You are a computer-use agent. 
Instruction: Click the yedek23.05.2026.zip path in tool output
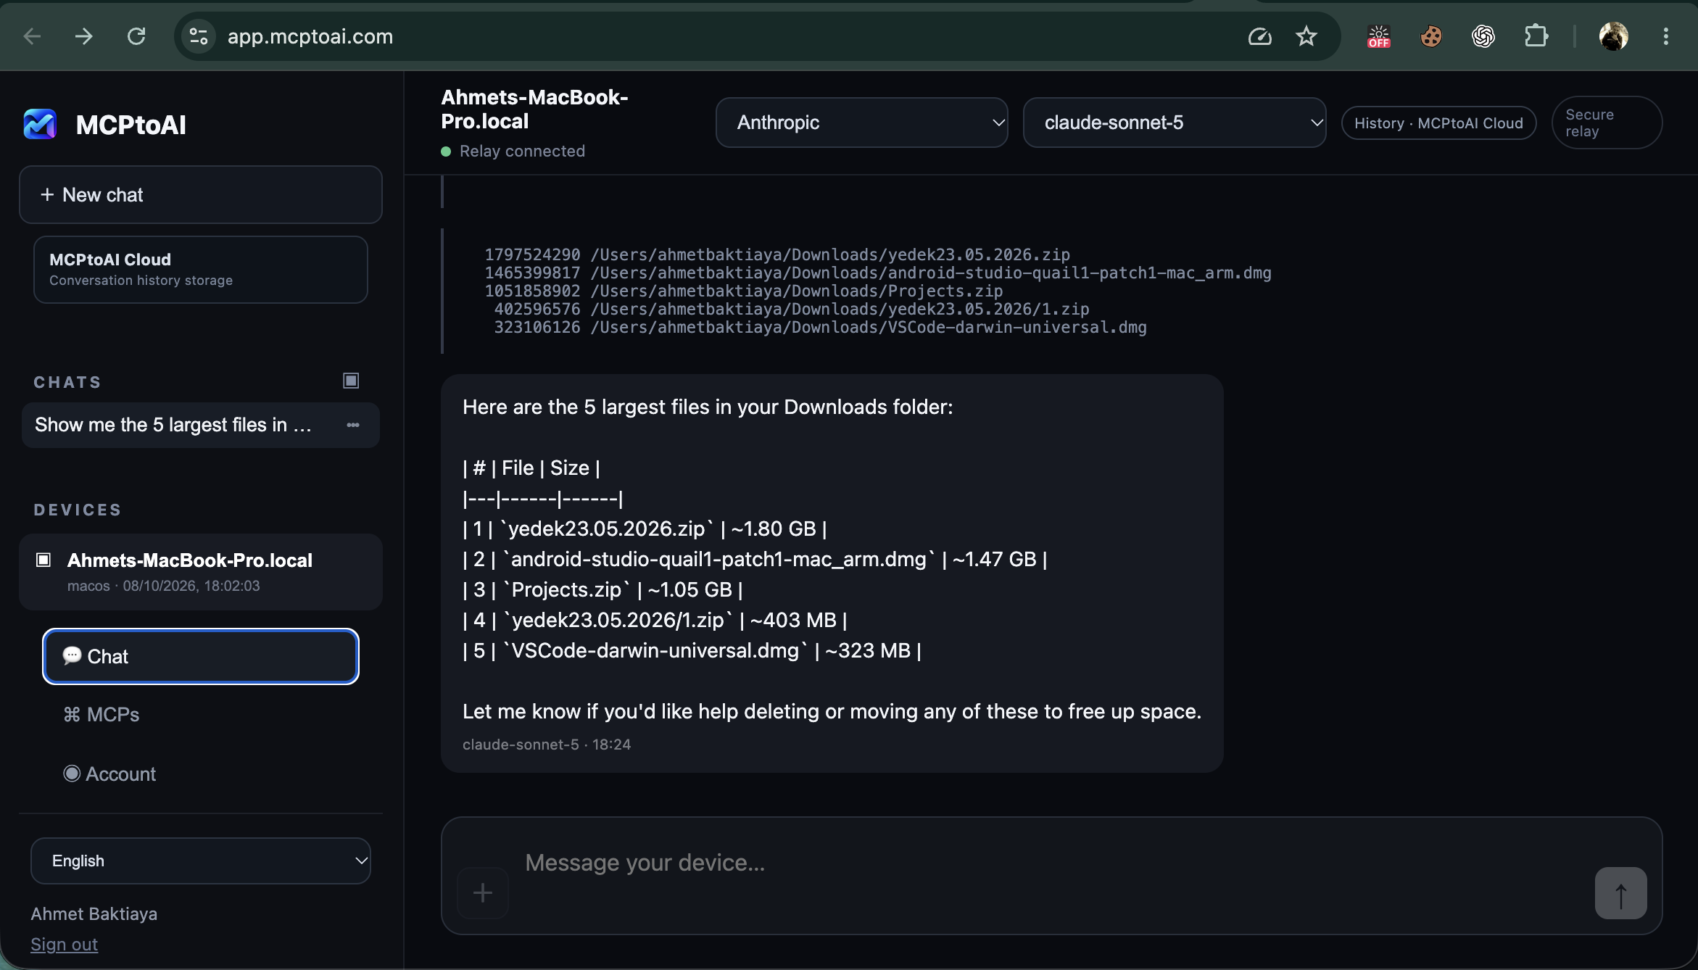pos(830,254)
